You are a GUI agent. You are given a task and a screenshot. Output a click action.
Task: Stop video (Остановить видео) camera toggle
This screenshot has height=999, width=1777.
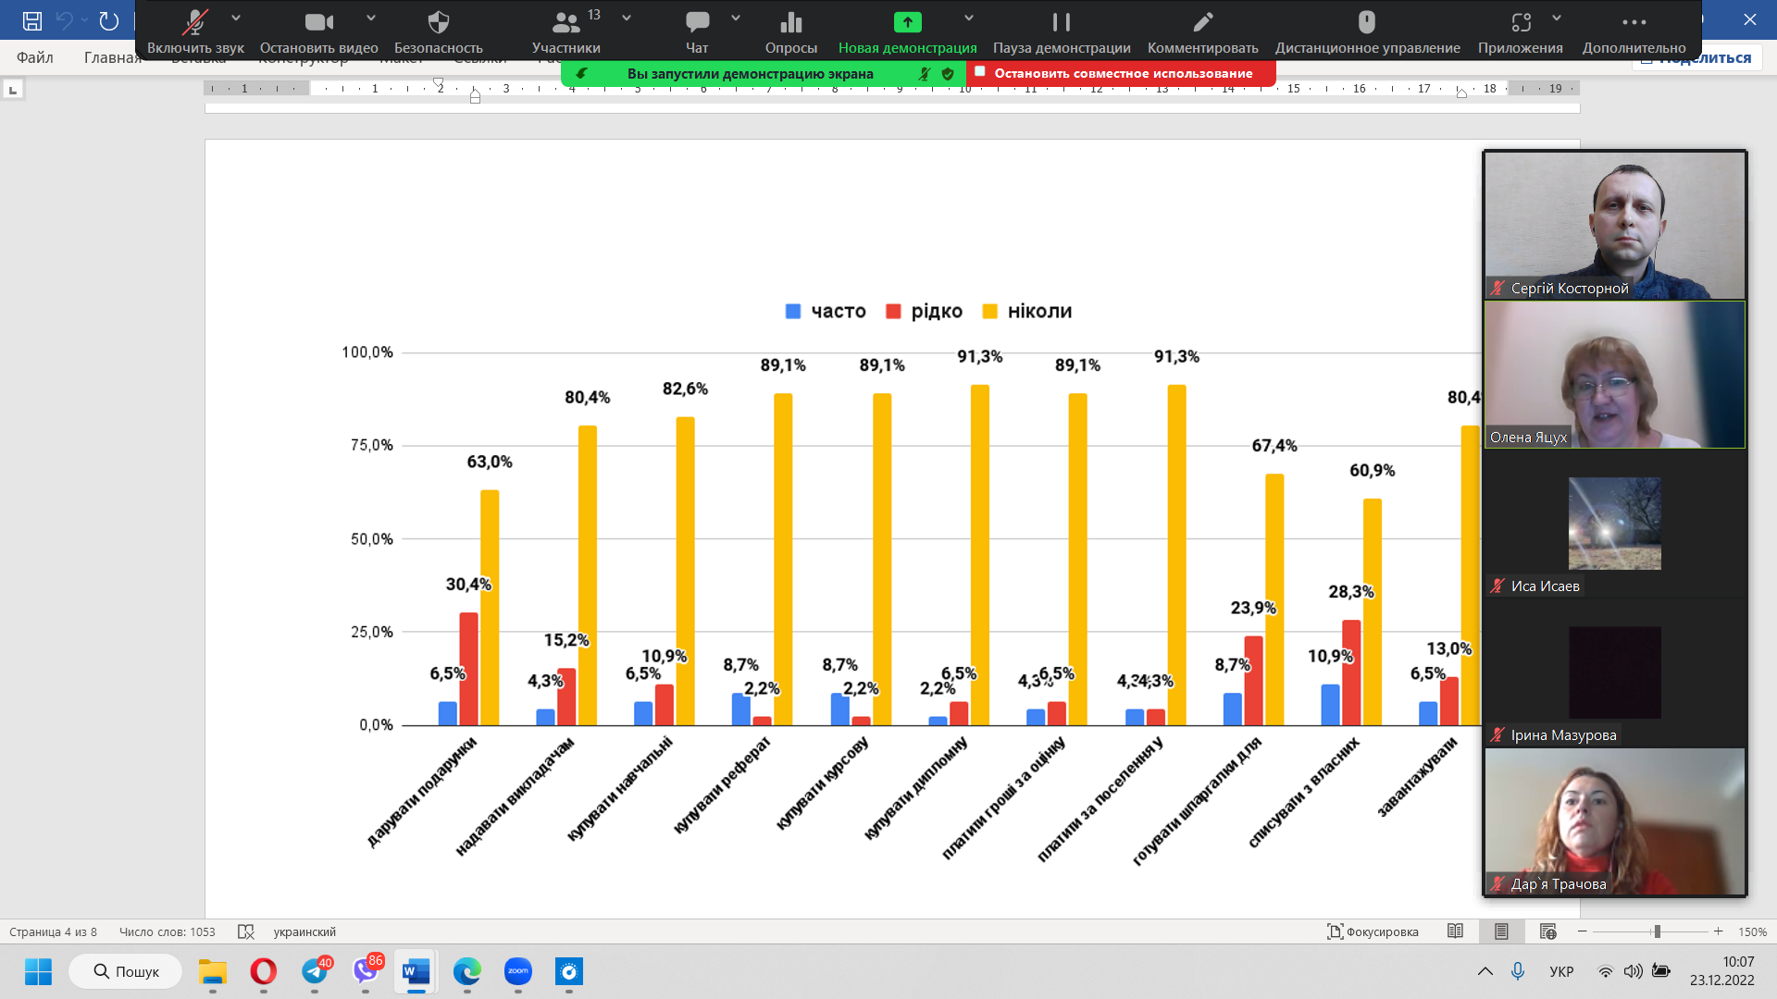click(318, 22)
